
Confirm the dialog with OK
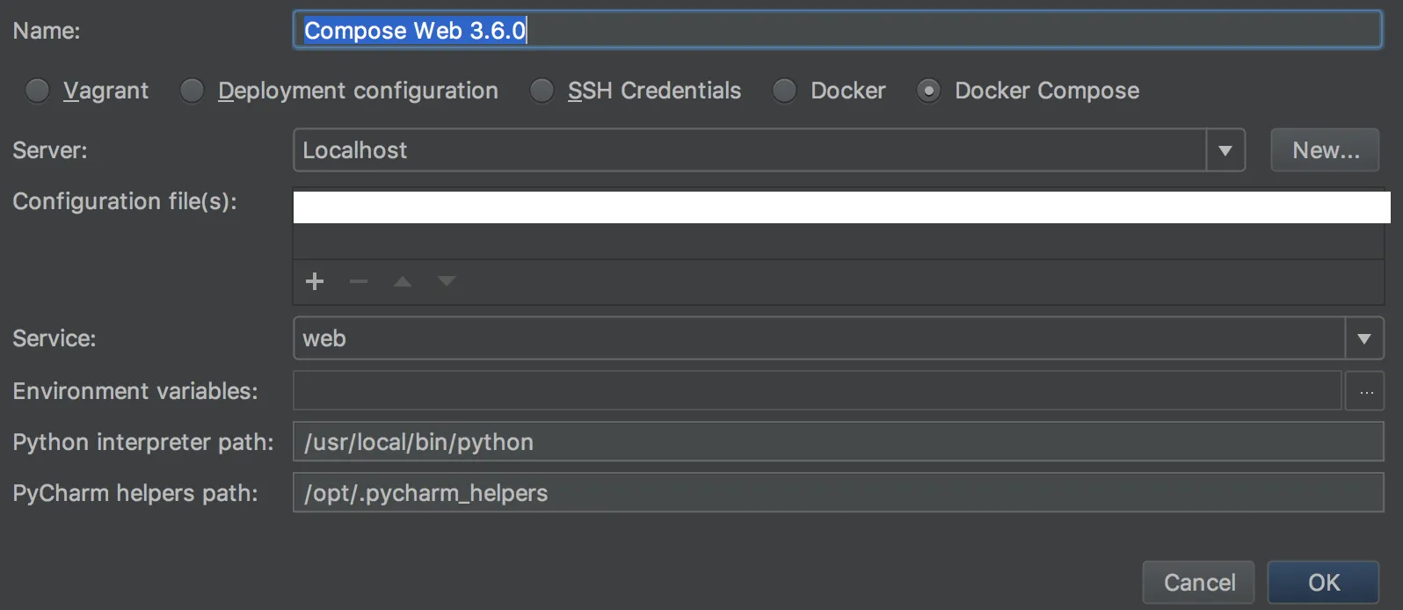click(x=1323, y=582)
